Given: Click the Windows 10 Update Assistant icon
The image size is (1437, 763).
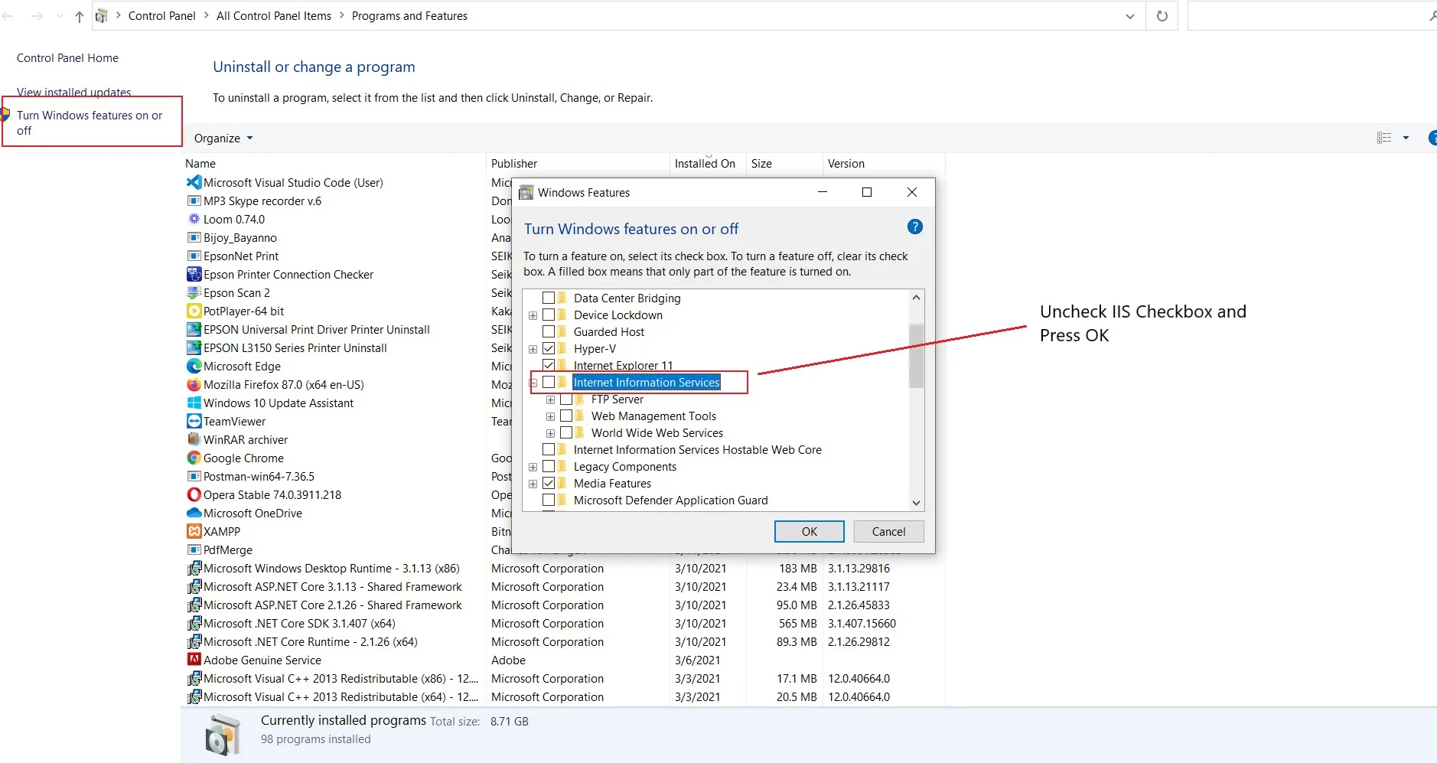Looking at the screenshot, I should [x=194, y=403].
